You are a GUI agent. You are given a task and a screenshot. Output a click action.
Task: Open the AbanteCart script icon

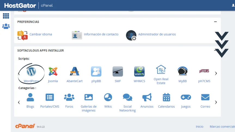point(75,71)
